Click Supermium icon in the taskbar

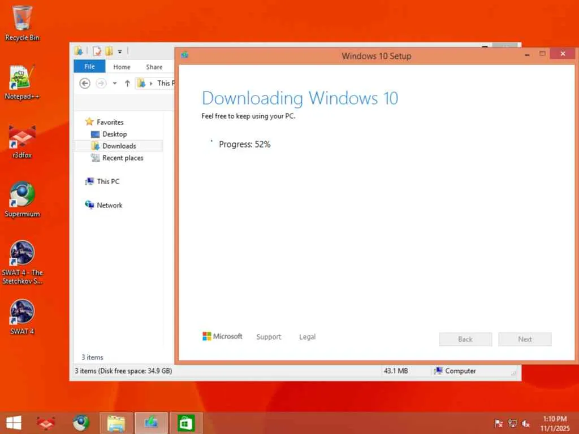81,423
